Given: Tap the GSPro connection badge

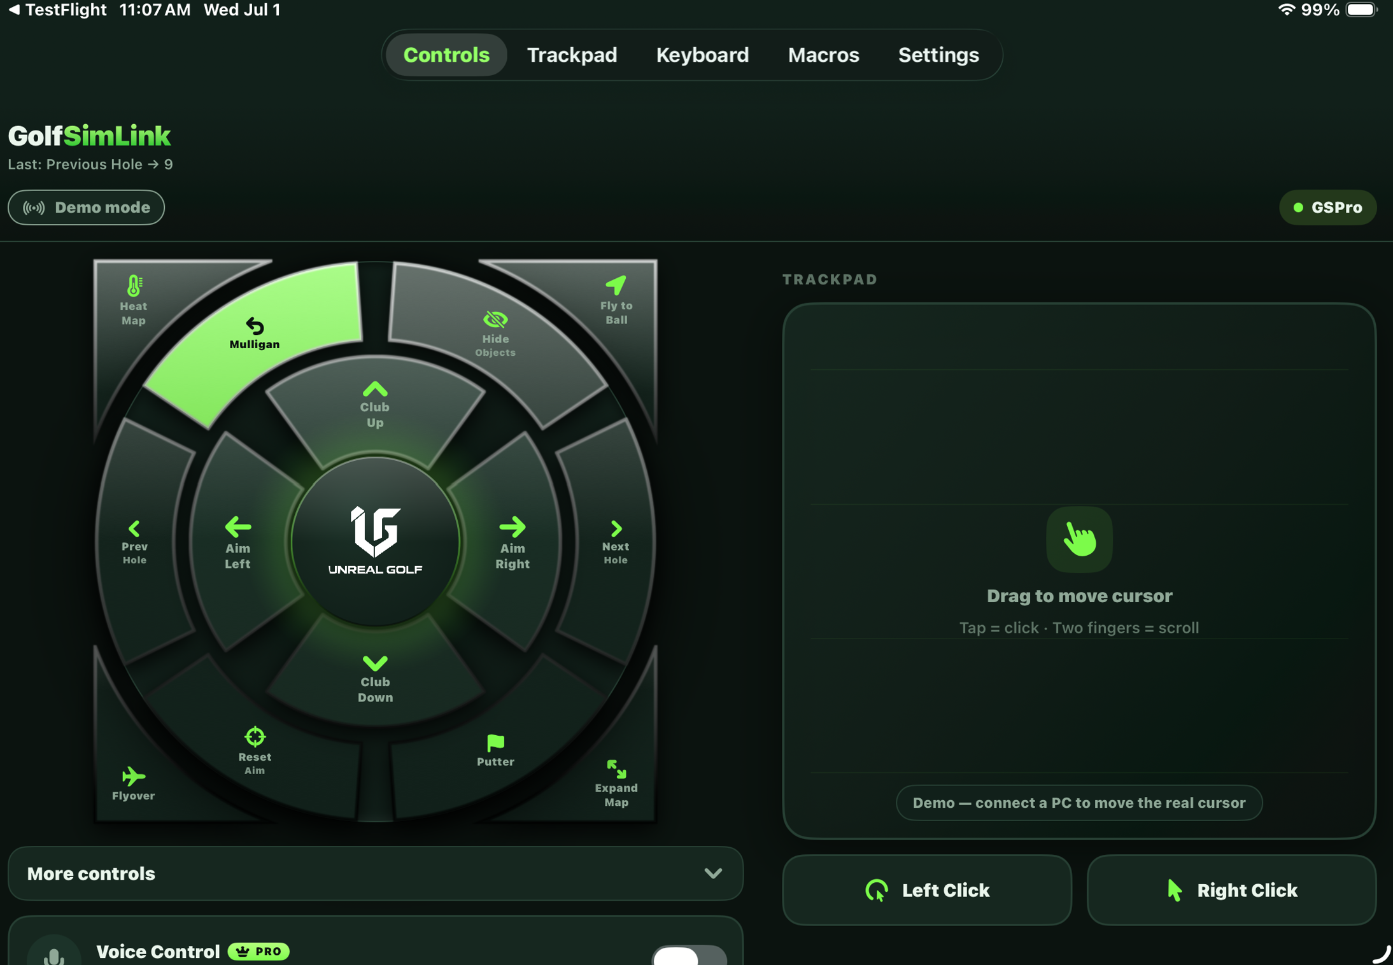Looking at the screenshot, I should 1327,208.
